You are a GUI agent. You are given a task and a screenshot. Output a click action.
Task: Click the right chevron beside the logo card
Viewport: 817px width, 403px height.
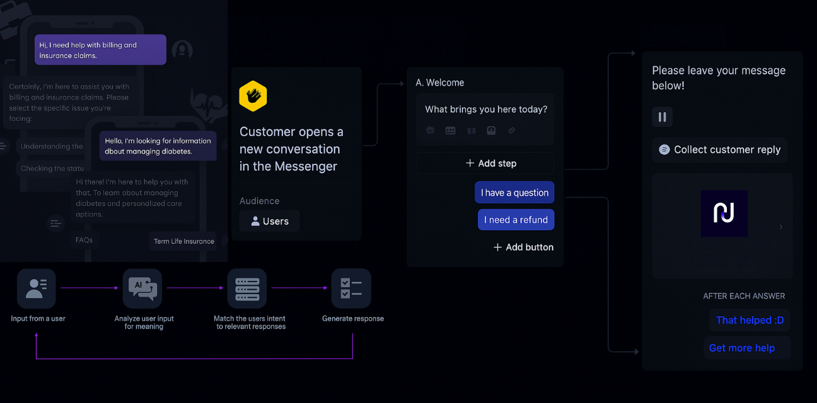coord(781,227)
